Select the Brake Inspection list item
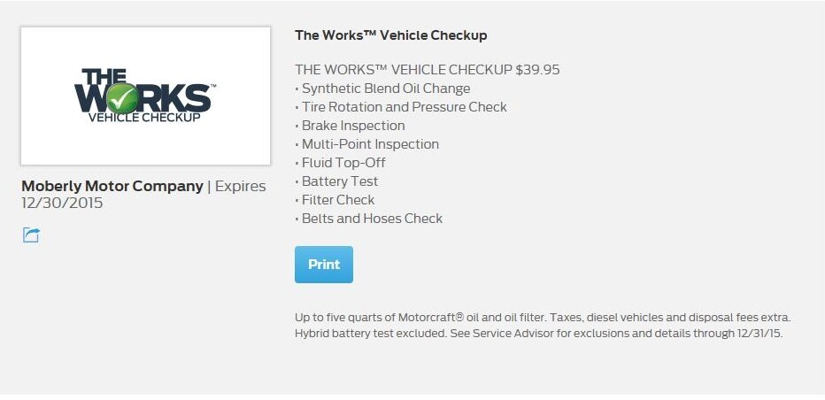The image size is (825, 400). [353, 126]
